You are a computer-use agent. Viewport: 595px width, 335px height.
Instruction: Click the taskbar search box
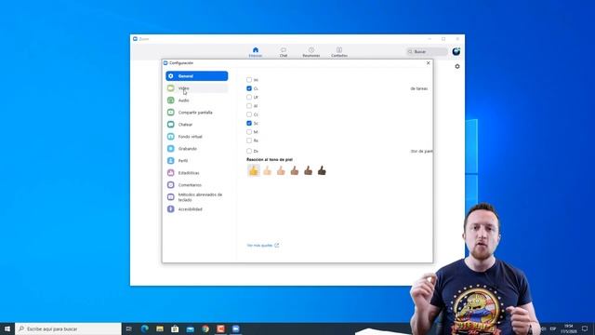[68, 328]
